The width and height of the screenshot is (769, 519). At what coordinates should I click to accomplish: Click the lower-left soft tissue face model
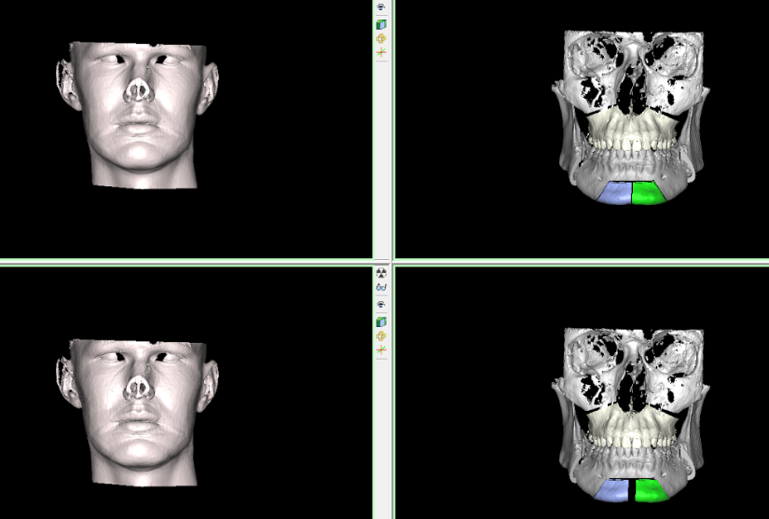click(x=137, y=413)
